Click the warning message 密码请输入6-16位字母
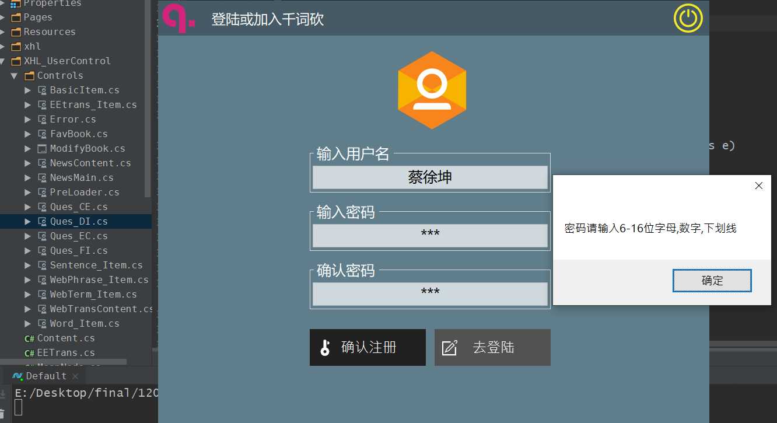The height and width of the screenshot is (423, 777). pos(650,228)
